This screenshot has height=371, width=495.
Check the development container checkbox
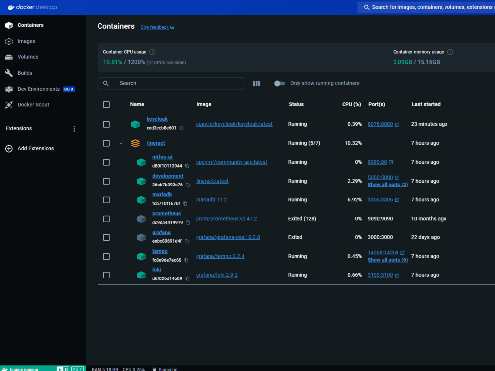click(107, 182)
